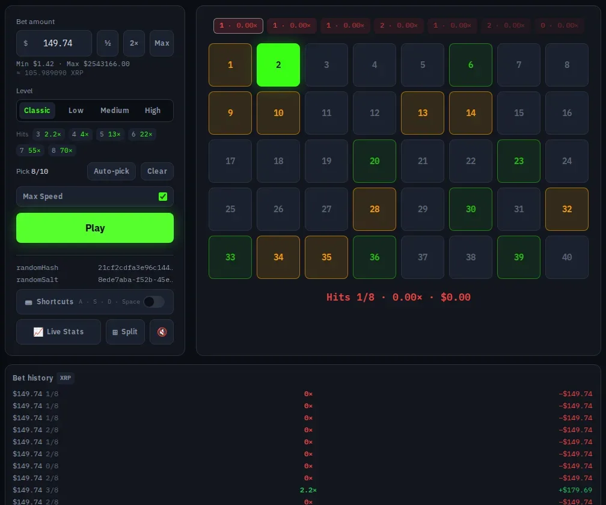The width and height of the screenshot is (606, 505).
Task: Double the bet using 2× button
Action: (x=134, y=43)
